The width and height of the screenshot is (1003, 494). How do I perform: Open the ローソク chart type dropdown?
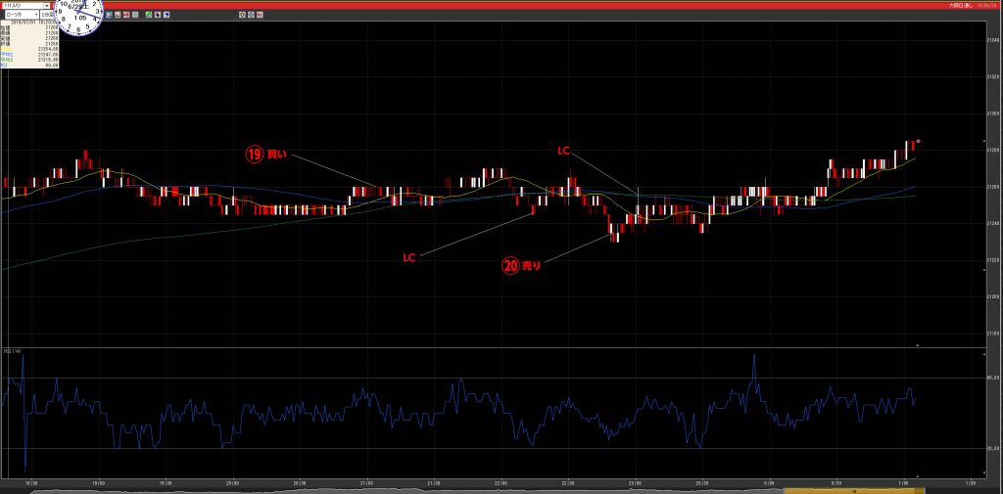(x=22, y=15)
